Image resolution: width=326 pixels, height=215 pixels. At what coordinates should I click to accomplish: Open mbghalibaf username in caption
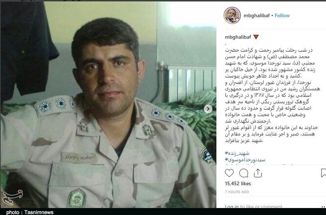pyautogui.click(x=238, y=37)
